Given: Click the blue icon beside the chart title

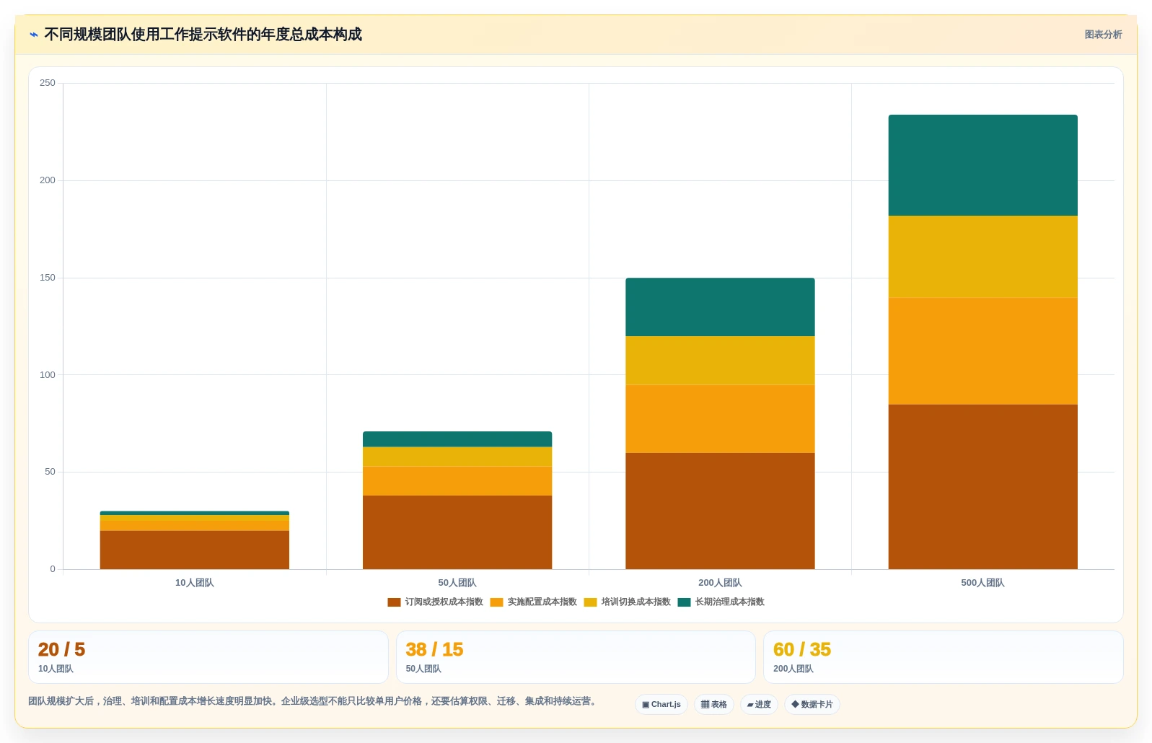Looking at the screenshot, I should (33, 35).
